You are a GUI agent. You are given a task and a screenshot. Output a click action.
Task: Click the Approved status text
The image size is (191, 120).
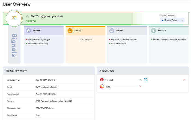click(x=31, y=21)
